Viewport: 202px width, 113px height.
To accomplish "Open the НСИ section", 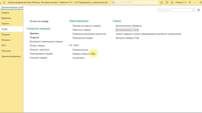I will click(3, 46).
